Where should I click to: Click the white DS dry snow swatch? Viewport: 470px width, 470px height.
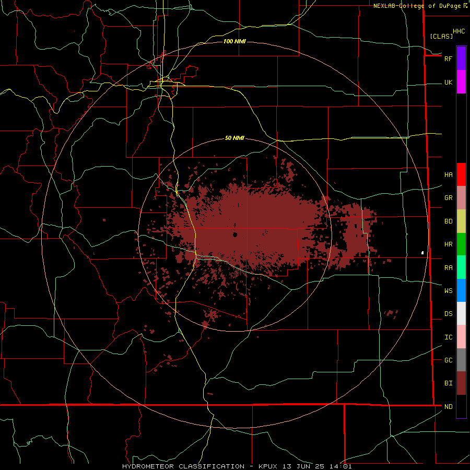click(x=461, y=313)
